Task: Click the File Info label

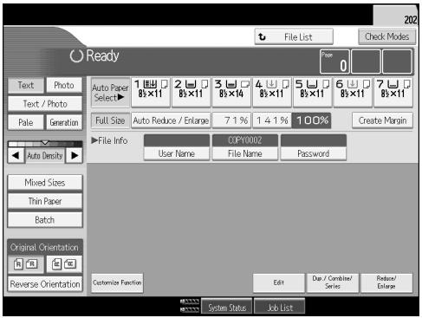Action: point(109,140)
